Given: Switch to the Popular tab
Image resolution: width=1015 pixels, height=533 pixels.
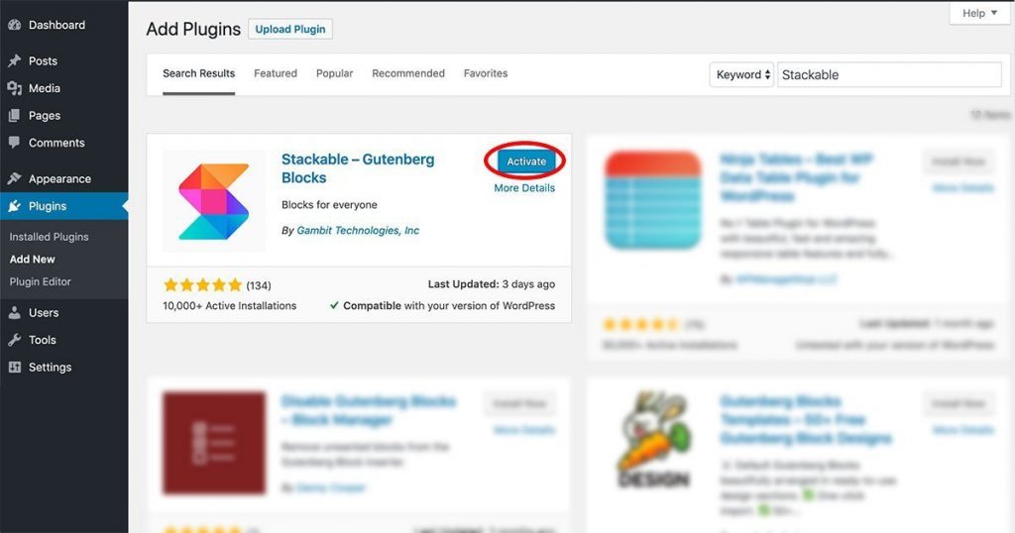Looking at the screenshot, I should (334, 73).
